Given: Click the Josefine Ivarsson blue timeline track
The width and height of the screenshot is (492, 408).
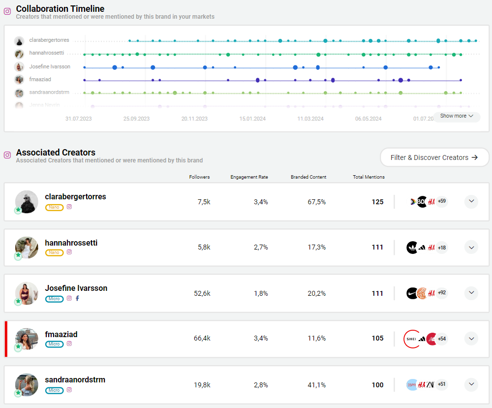Looking at the screenshot, I should [246, 67].
